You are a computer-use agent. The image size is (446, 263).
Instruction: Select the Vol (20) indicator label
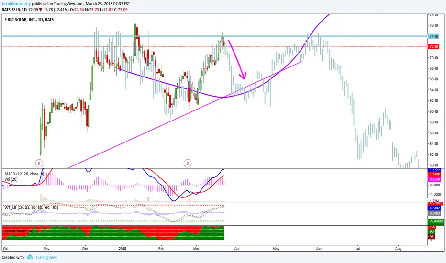(x=11, y=179)
